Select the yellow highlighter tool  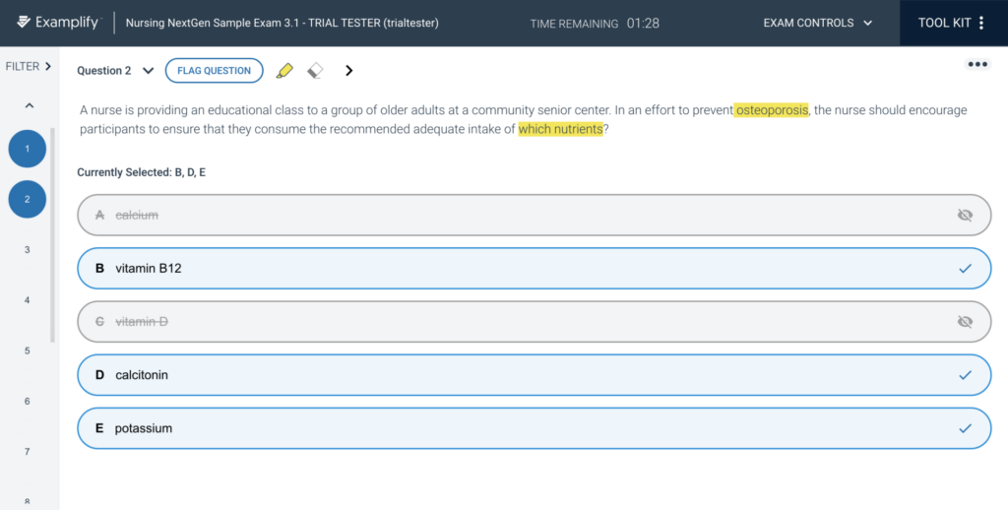[284, 71]
